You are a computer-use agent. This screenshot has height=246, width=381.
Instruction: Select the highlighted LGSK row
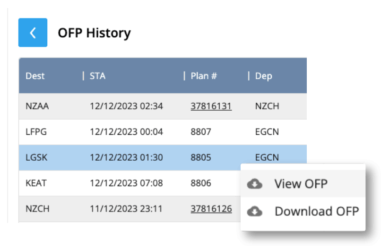tap(37, 157)
